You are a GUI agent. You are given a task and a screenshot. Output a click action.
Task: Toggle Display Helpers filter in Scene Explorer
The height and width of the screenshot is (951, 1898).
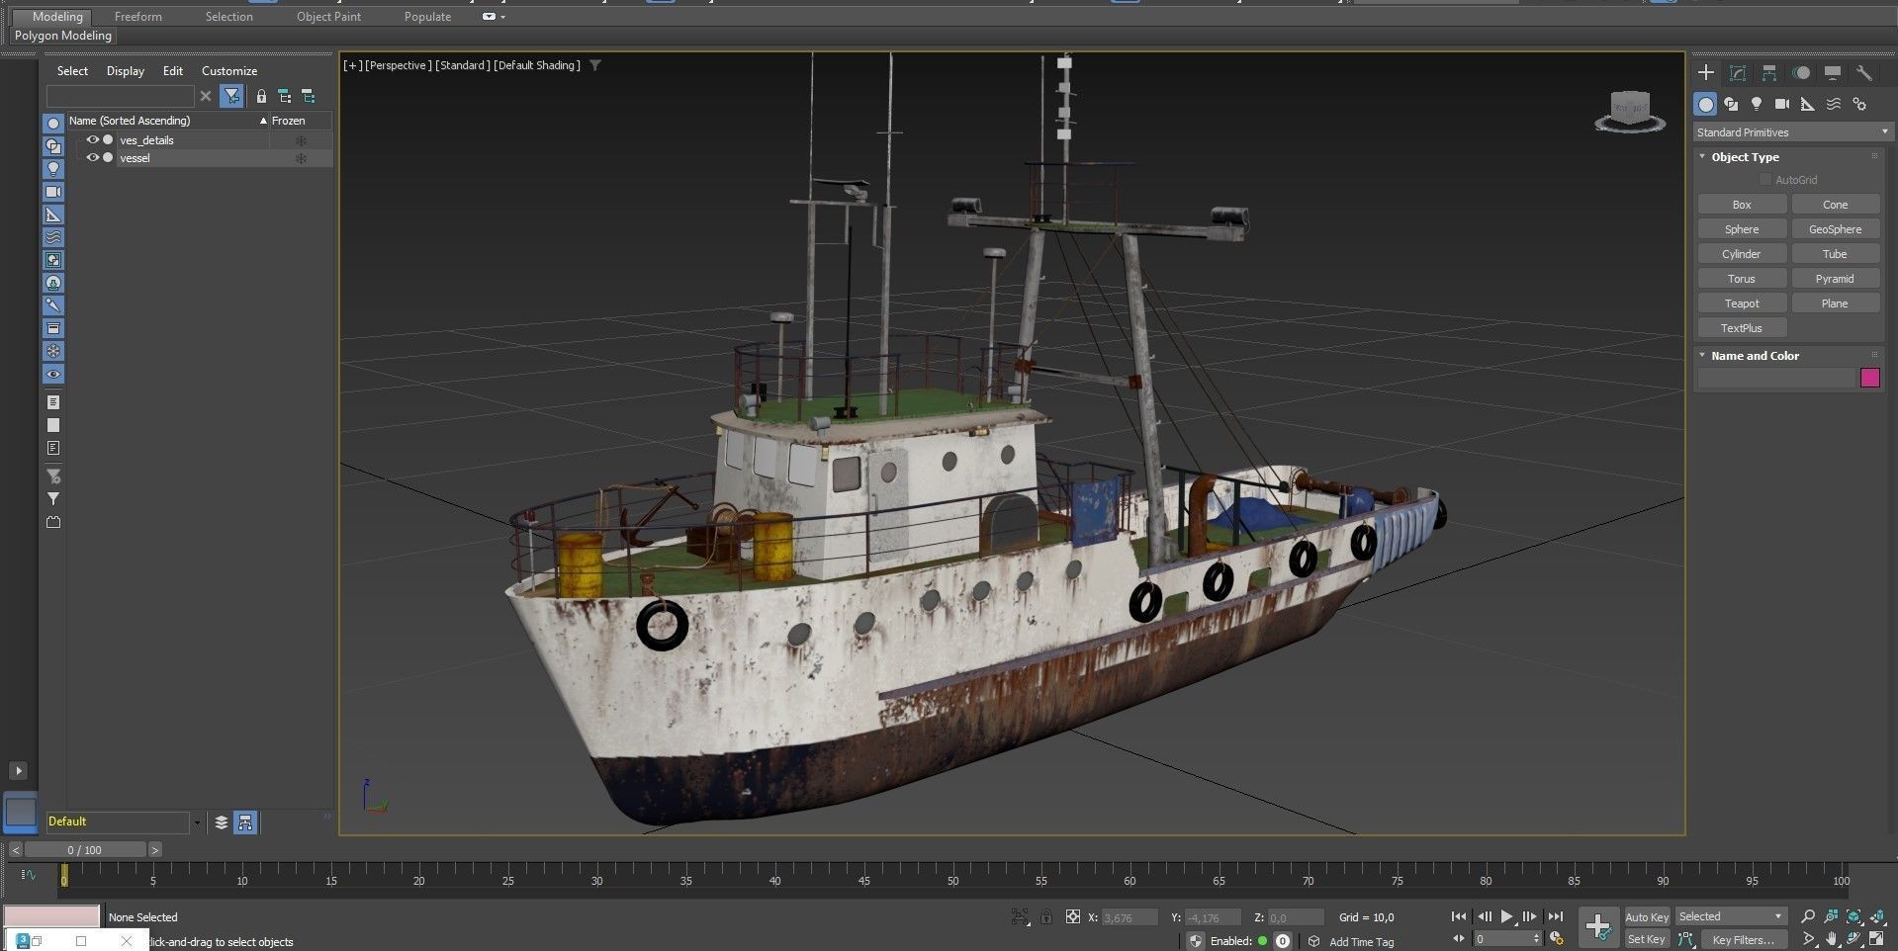pos(53,215)
